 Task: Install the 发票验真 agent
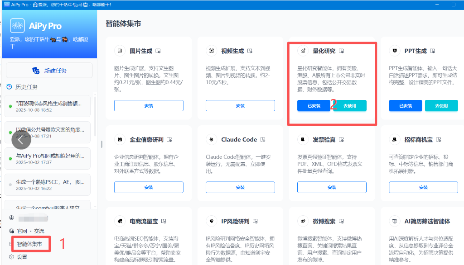[332, 187]
